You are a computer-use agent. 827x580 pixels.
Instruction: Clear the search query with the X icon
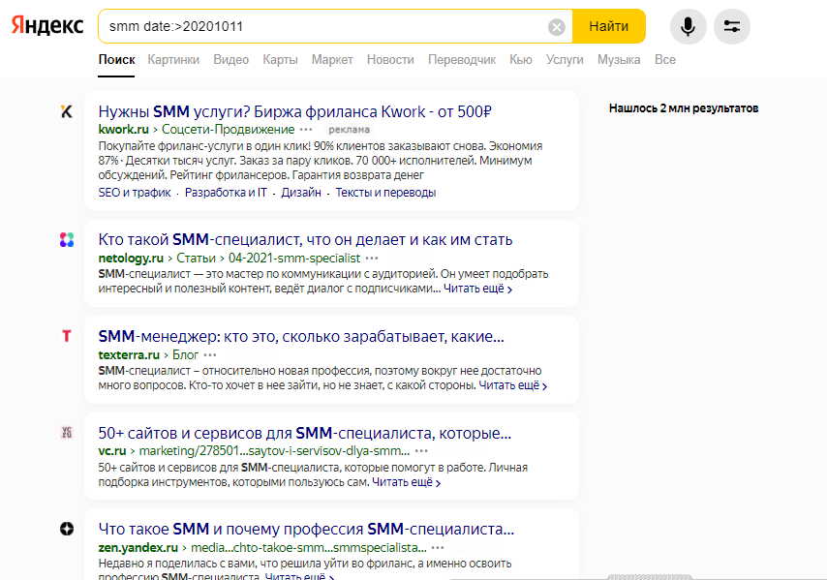coord(557,26)
